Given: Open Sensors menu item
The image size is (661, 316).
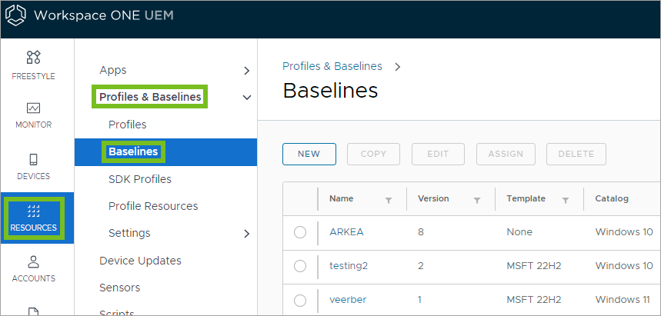Looking at the screenshot, I should coord(120,288).
